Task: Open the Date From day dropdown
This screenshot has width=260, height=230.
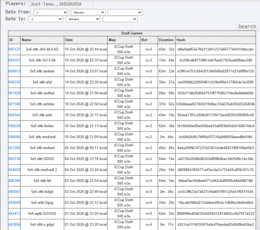Action: point(51,12)
